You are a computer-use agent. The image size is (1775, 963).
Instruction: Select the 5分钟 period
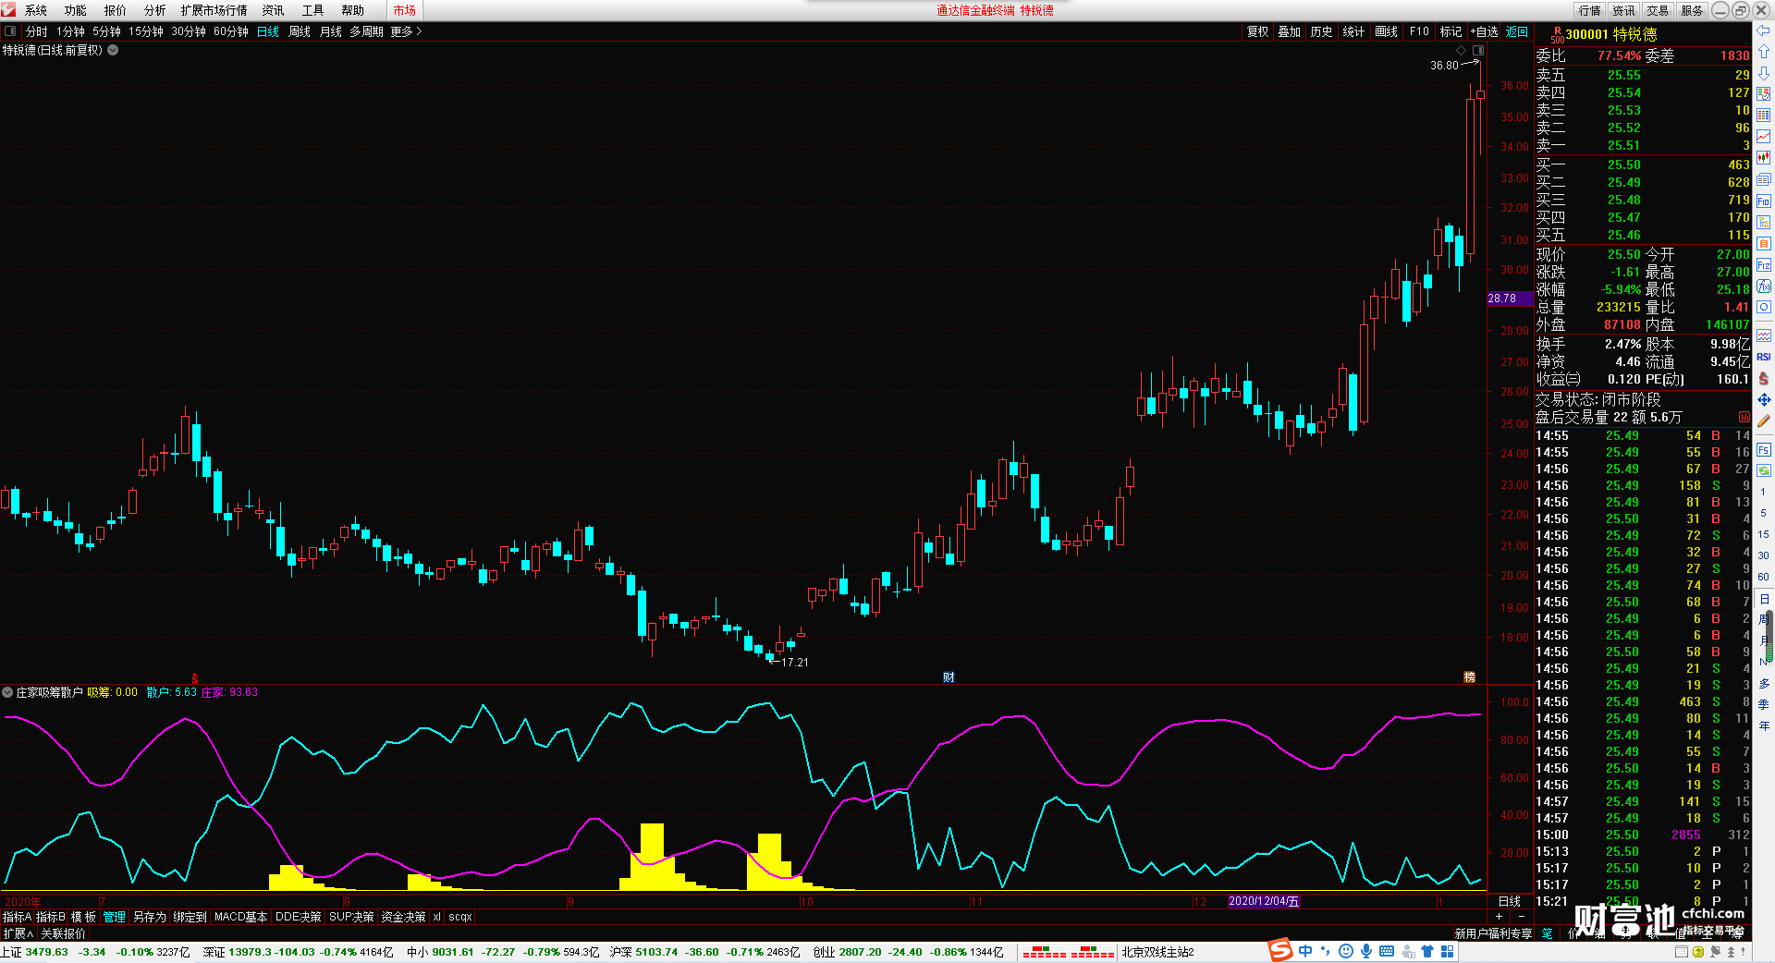(x=106, y=31)
